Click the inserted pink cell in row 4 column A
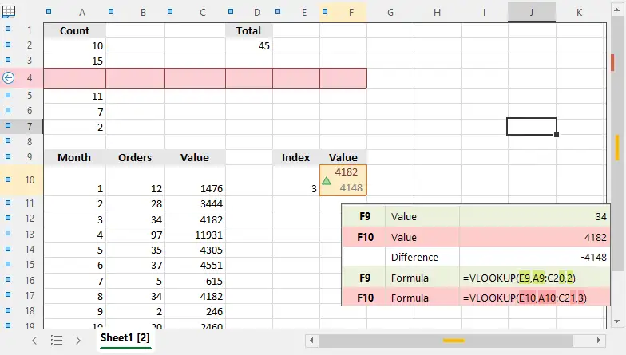626x355 pixels. [x=75, y=78]
